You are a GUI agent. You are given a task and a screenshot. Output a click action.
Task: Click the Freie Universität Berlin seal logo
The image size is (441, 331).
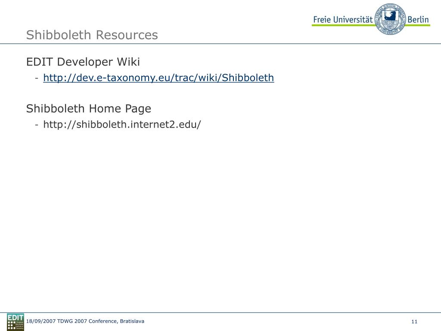(x=390, y=19)
